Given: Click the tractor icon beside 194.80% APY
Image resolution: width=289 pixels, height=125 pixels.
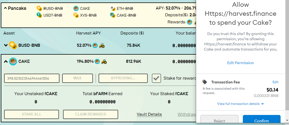Looking at the screenshot, I should click(x=104, y=61).
